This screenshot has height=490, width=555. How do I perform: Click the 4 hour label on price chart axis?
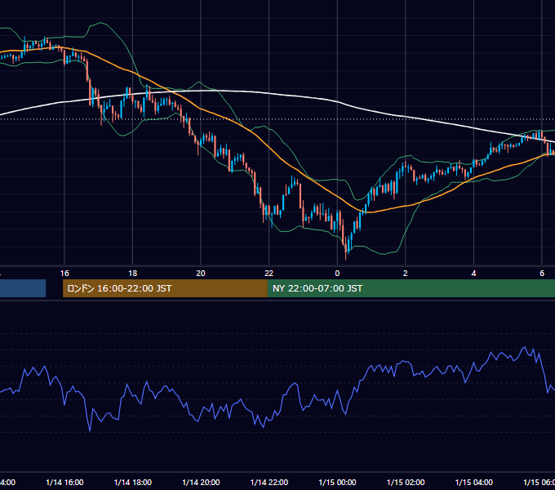tap(473, 274)
